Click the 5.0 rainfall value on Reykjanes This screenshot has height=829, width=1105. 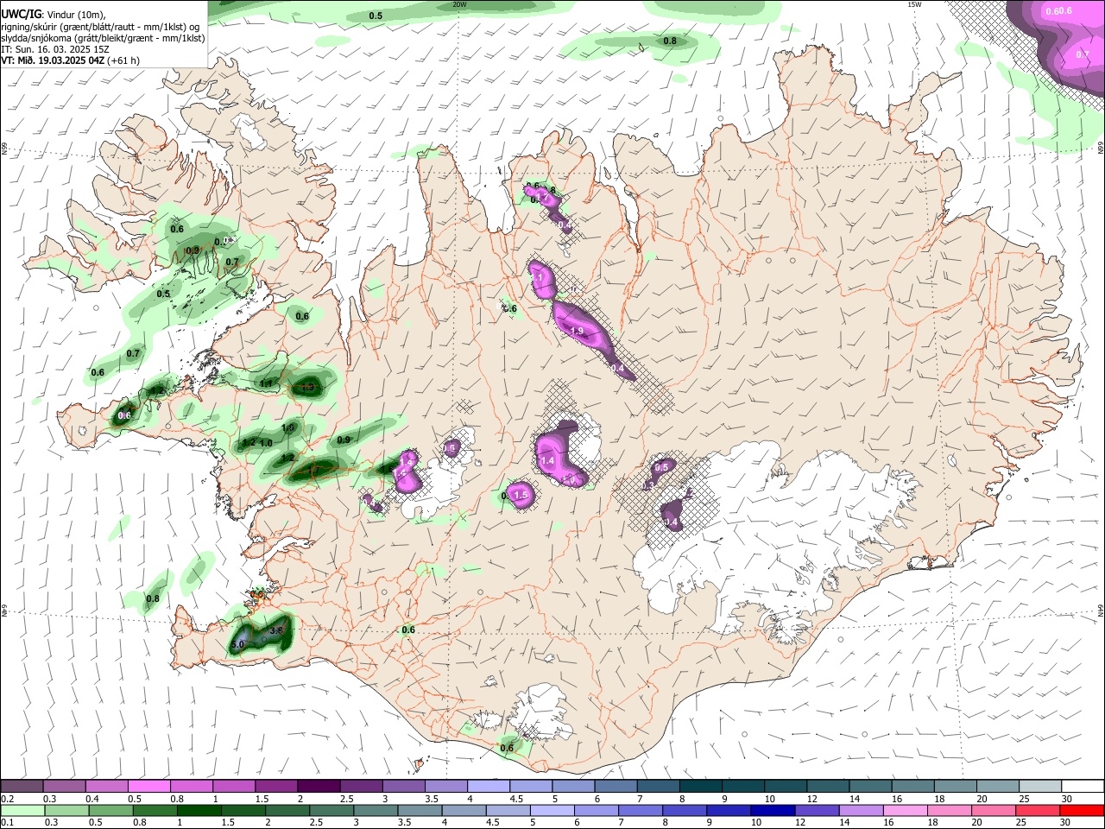239,645
